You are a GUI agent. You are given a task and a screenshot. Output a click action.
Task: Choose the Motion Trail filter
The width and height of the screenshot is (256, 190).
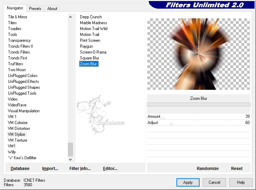90,35
